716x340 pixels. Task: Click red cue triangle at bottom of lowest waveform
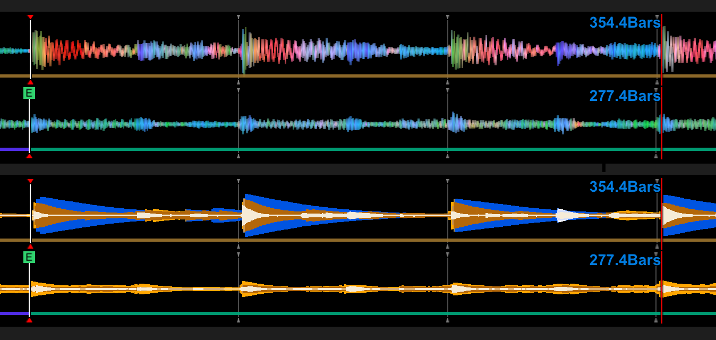(29, 320)
